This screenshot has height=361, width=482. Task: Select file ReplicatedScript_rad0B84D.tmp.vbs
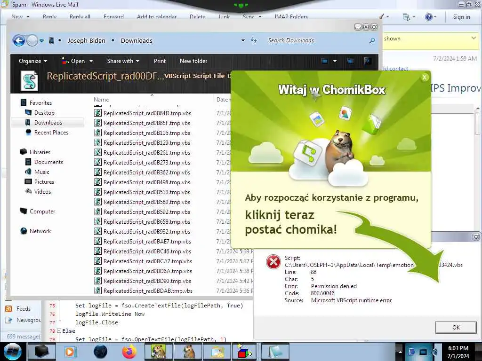click(147, 113)
